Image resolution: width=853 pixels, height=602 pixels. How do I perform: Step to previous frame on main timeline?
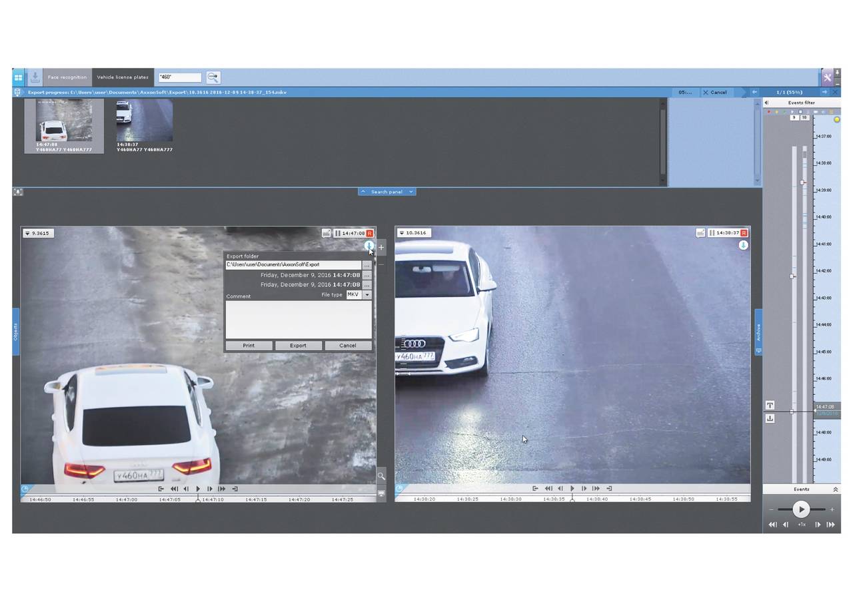click(x=786, y=525)
